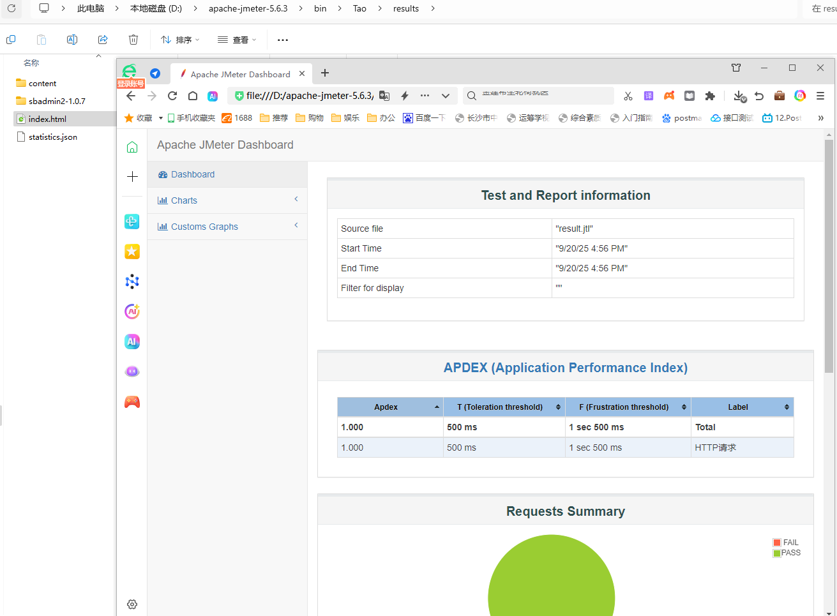Viewport: 837px width, 616px height.
Task: Open the Dashboard menu item in JMeter report
Action: pos(227,174)
